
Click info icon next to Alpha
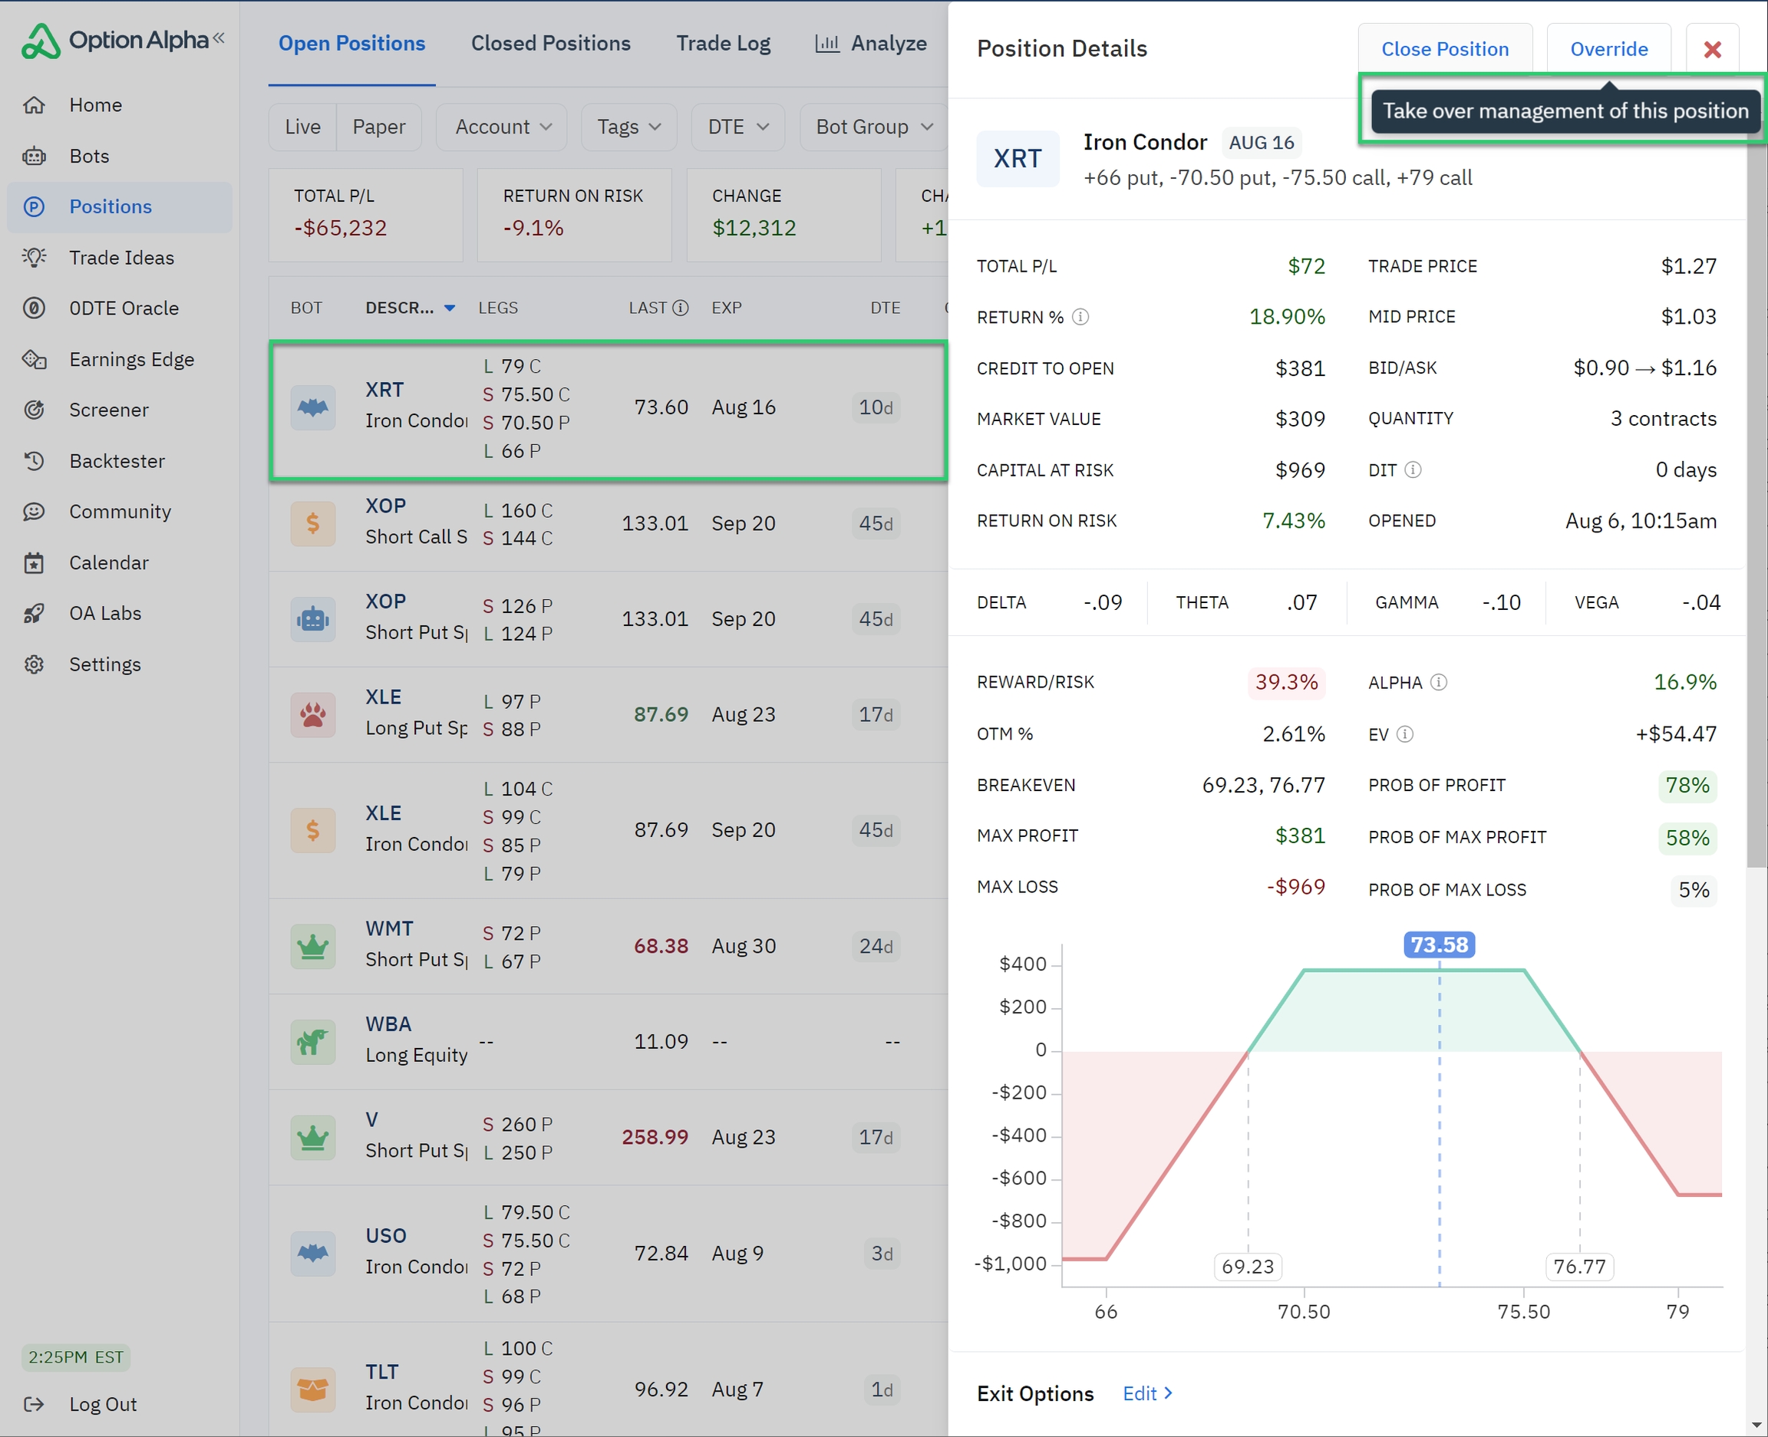click(x=1439, y=682)
